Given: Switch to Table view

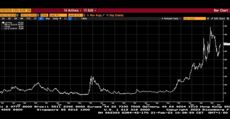Looking at the screenshot, I should [x=84, y=19].
